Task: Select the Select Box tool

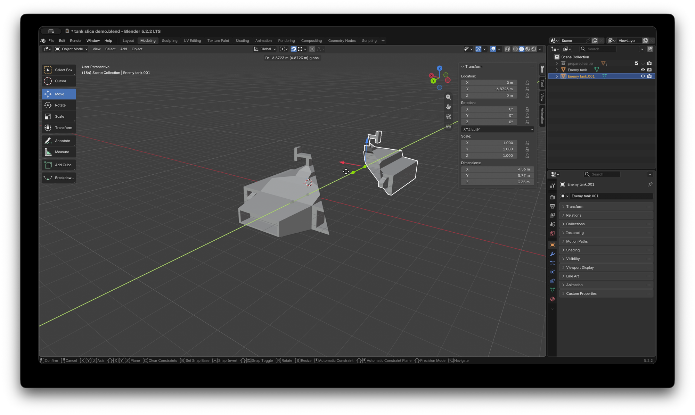Action: point(59,70)
